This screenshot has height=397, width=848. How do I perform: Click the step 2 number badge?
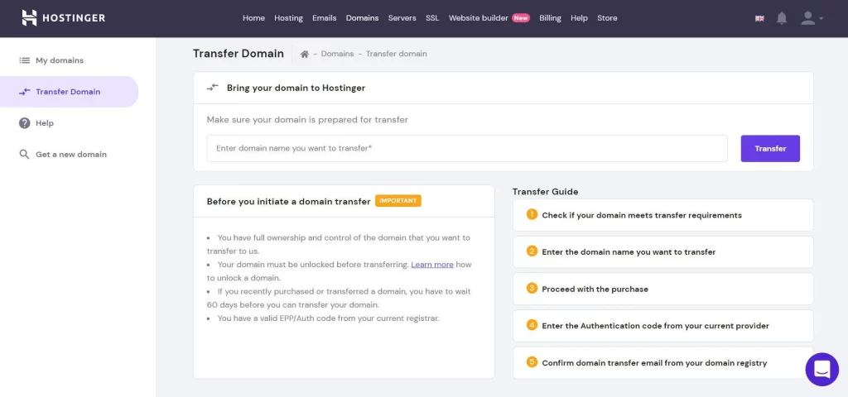click(x=532, y=251)
